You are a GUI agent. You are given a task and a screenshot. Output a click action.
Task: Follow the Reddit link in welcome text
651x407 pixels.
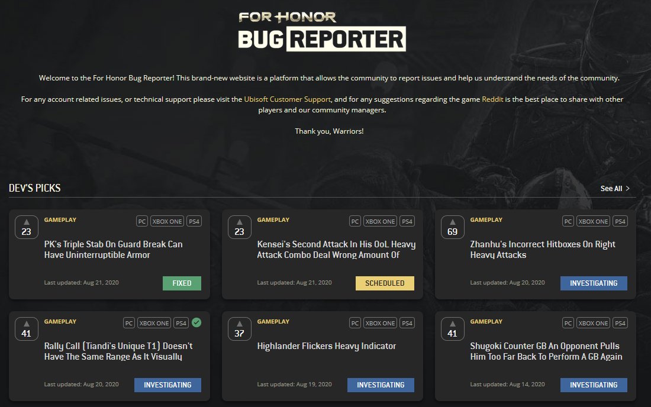pyautogui.click(x=492, y=99)
